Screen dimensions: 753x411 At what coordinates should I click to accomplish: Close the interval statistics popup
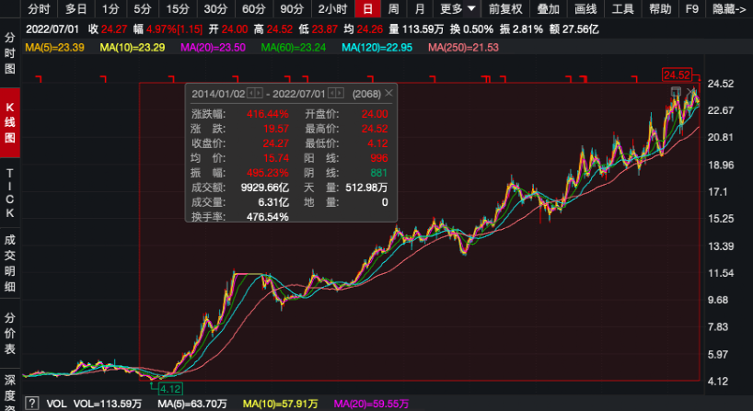pyautogui.click(x=388, y=93)
